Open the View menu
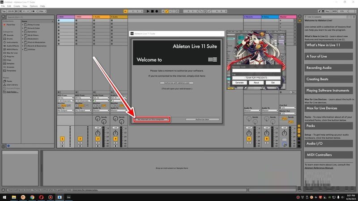Viewport: 358px width, 201px height. tap(25, 6)
